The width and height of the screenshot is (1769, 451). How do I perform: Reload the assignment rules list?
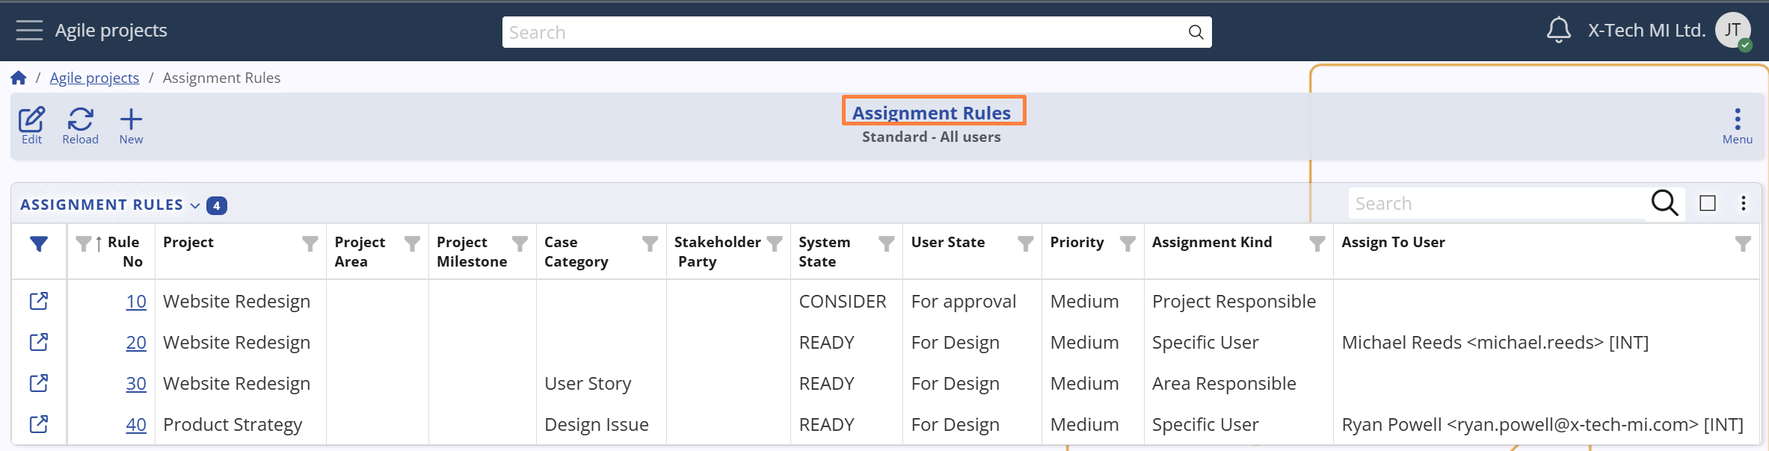coord(80,125)
